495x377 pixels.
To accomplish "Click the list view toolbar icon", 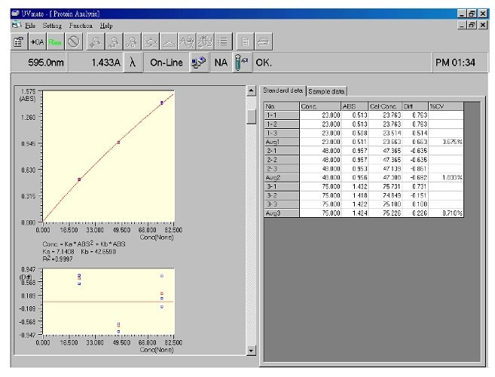I will tap(223, 41).
